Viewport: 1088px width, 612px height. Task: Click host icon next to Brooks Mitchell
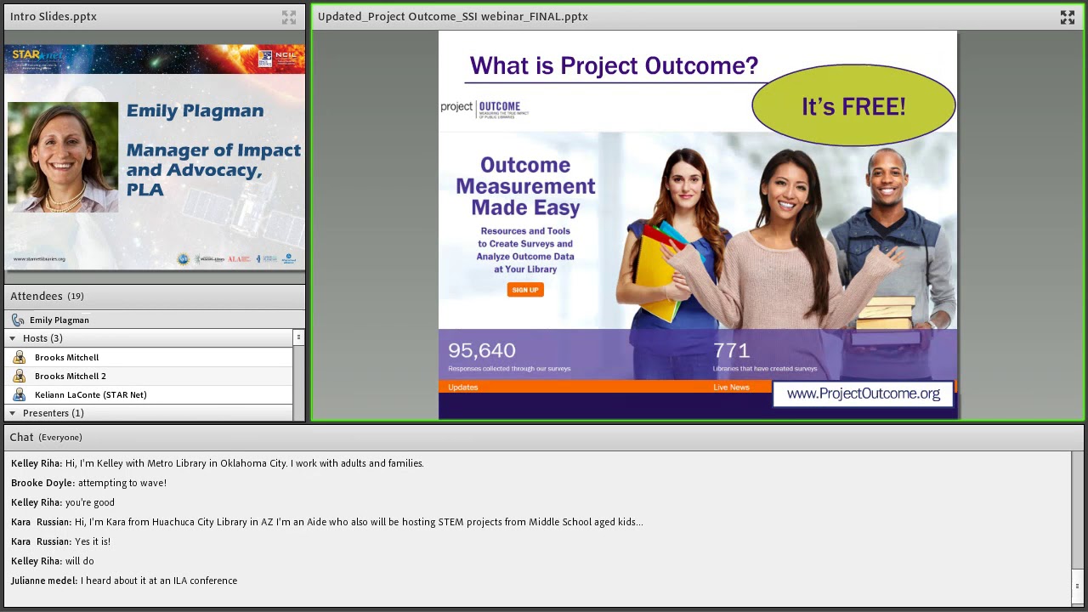click(19, 358)
